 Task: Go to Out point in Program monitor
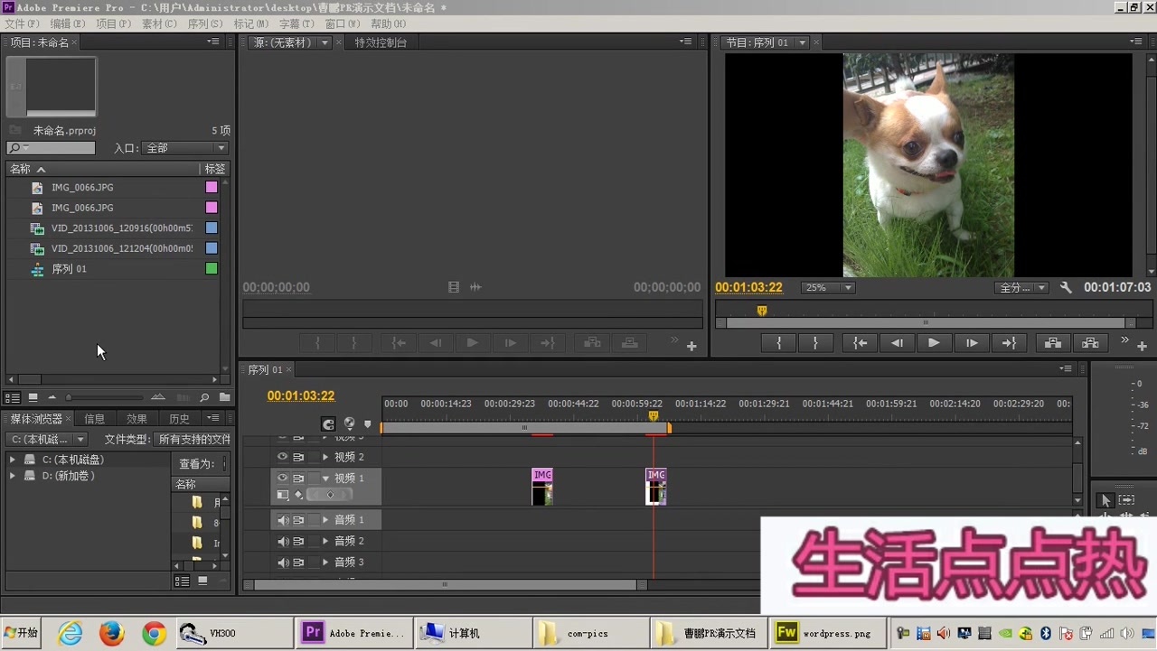point(1009,343)
